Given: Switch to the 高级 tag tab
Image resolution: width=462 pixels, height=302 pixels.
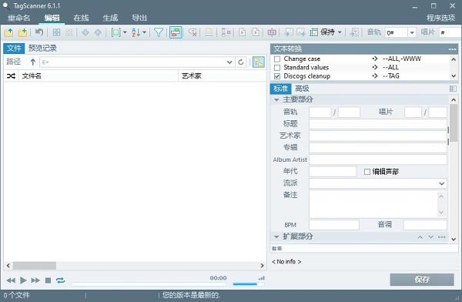Looking at the screenshot, I should click(x=302, y=89).
